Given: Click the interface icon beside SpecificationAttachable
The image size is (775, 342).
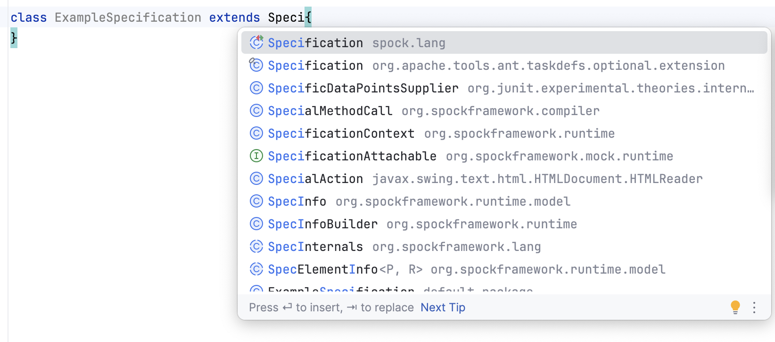Looking at the screenshot, I should (256, 156).
